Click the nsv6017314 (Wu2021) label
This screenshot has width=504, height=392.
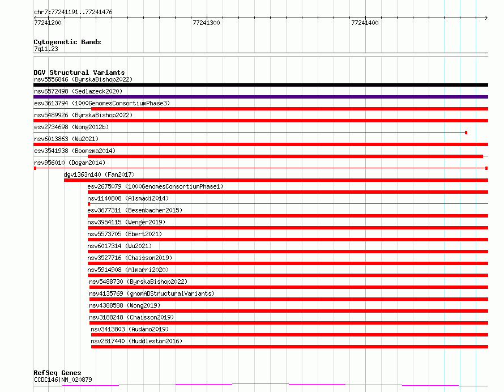(119, 246)
